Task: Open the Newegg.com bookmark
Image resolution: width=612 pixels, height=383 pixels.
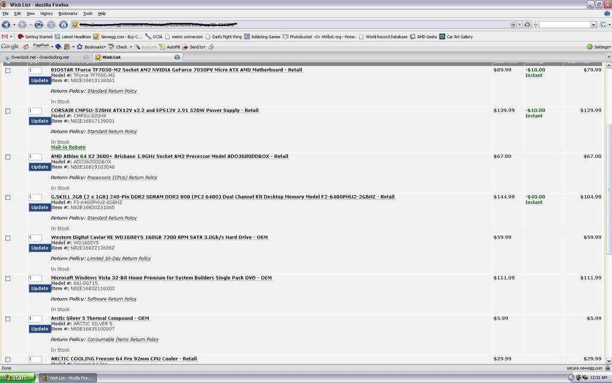Action: [x=118, y=37]
